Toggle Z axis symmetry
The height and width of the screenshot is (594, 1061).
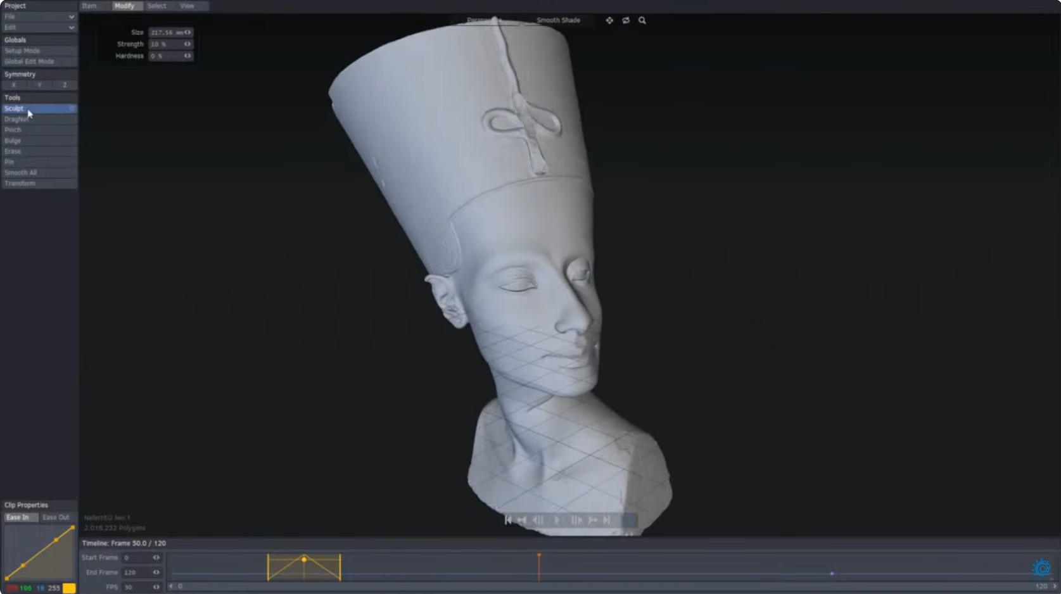coord(65,85)
